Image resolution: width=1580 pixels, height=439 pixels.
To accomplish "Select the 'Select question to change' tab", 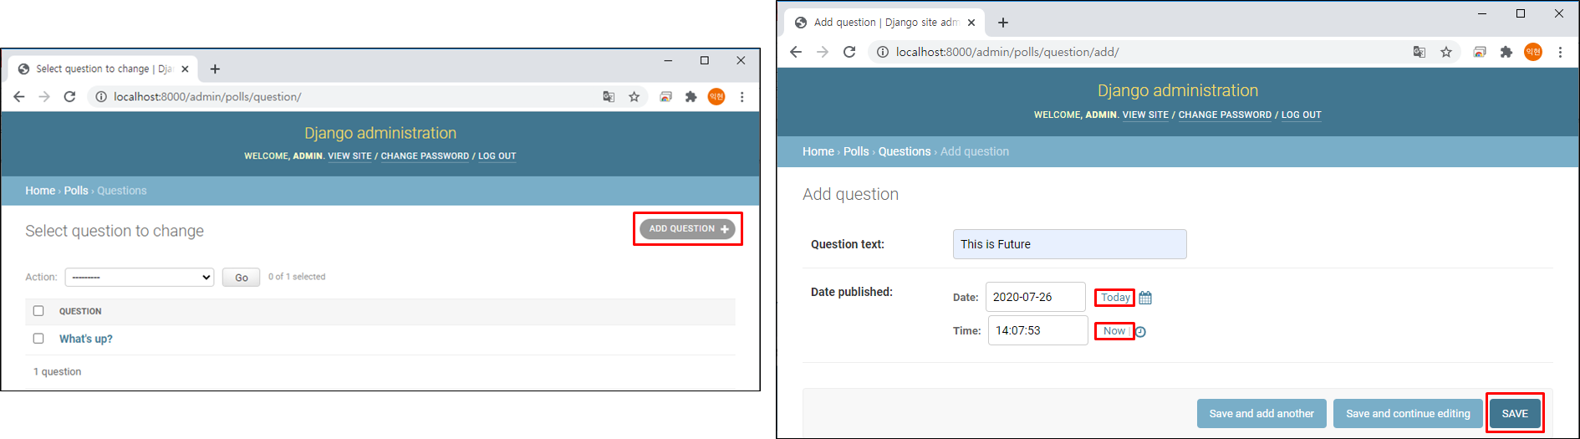I will (x=104, y=69).
